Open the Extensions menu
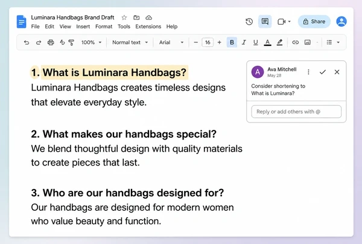This screenshot has width=362, height=244. [x=148, y=27]
